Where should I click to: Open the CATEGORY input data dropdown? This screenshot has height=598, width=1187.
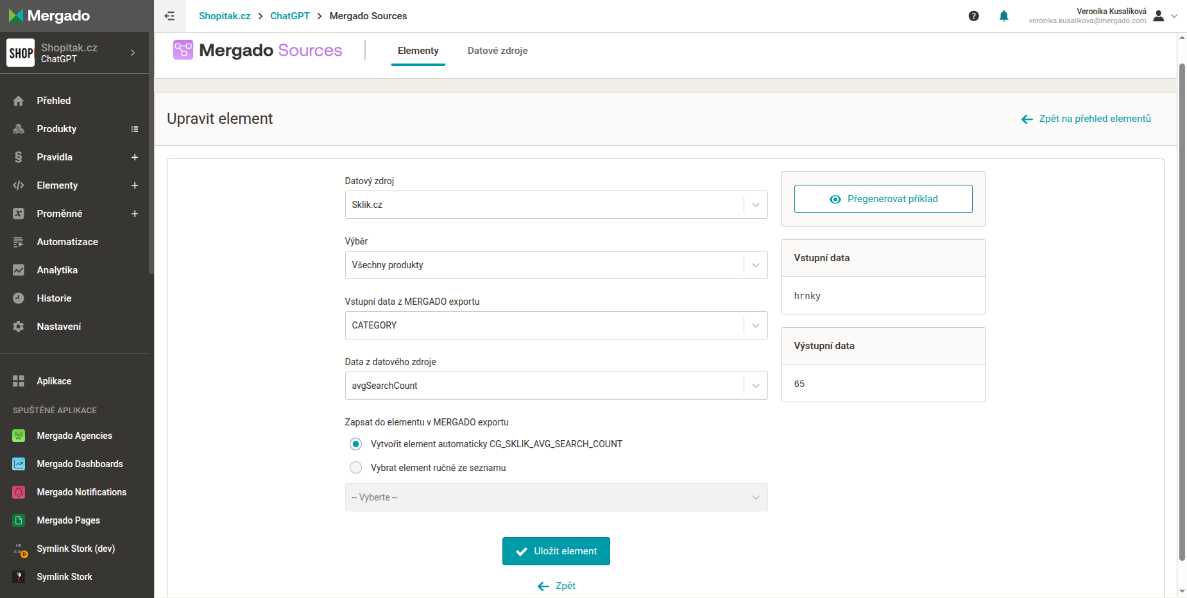click(x=556, y=325)
